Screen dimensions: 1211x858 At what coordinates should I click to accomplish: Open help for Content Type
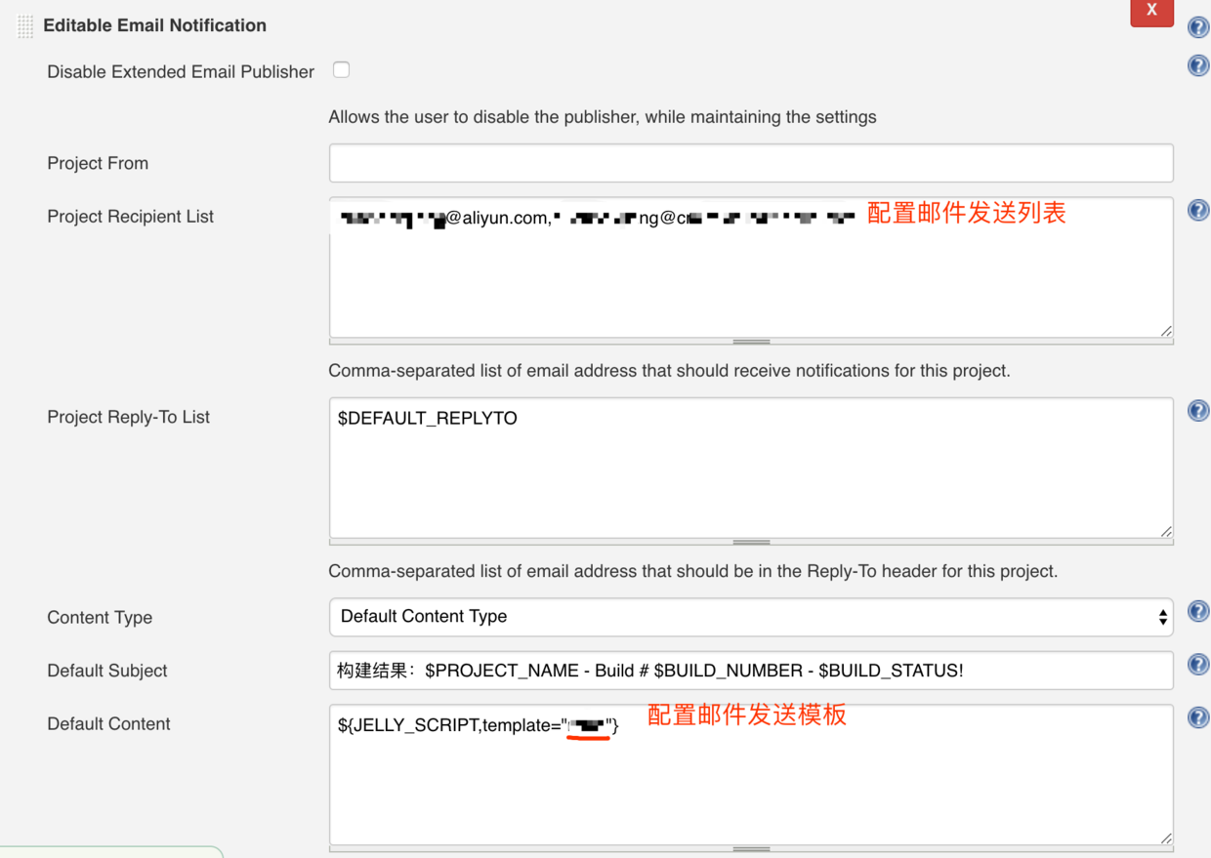click(x=1198, y=611)
